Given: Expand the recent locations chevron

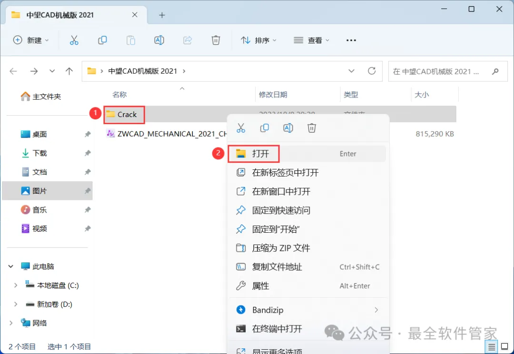Looking at the screenshot, I should (52, 71).
